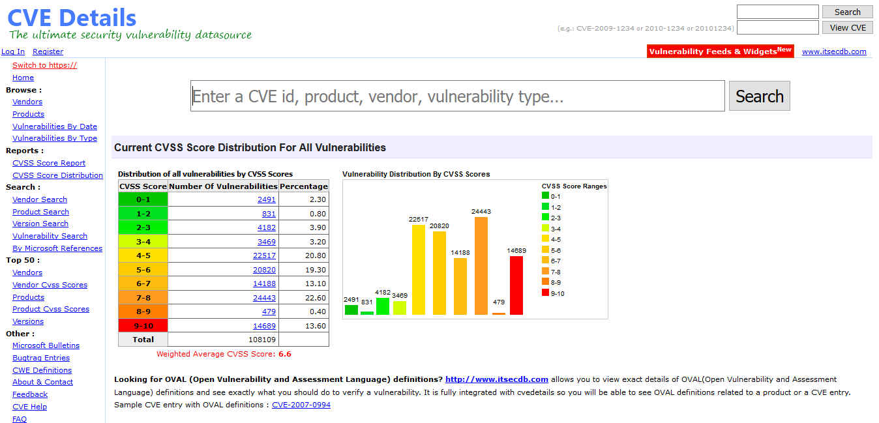Open CVSS Score Report

(x=49, y=163)
